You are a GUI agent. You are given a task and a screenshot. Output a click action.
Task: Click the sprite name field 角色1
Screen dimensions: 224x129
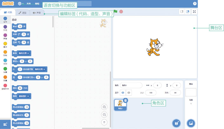pos(131,85)
